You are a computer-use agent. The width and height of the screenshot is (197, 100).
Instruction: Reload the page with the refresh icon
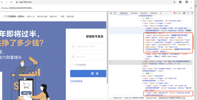click(x=11, y=2)
